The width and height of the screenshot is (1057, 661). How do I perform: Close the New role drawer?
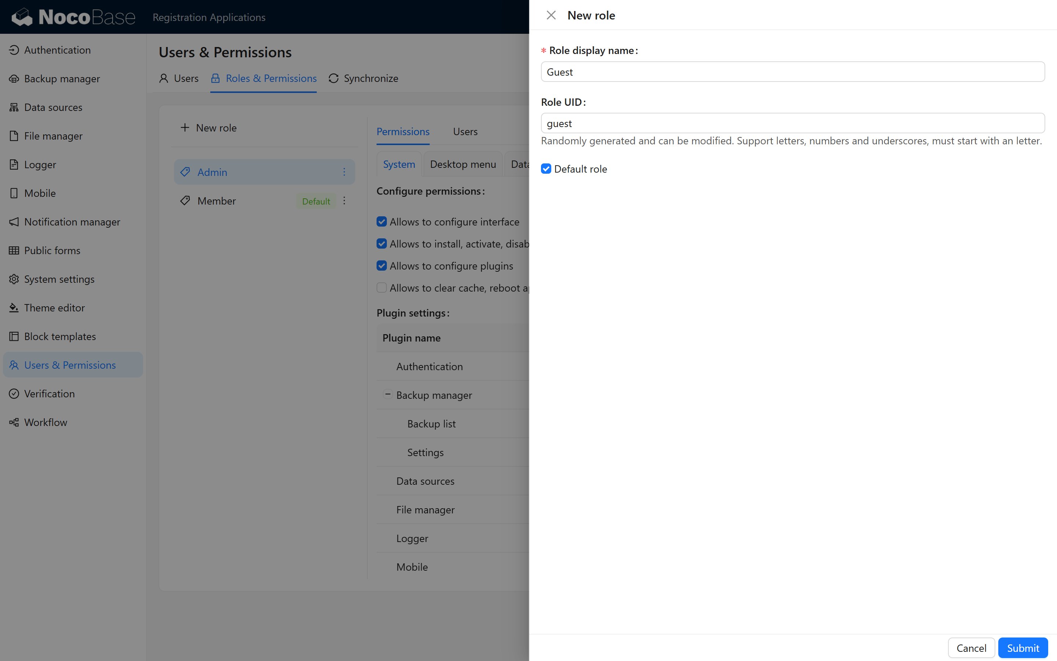(551, 15)
